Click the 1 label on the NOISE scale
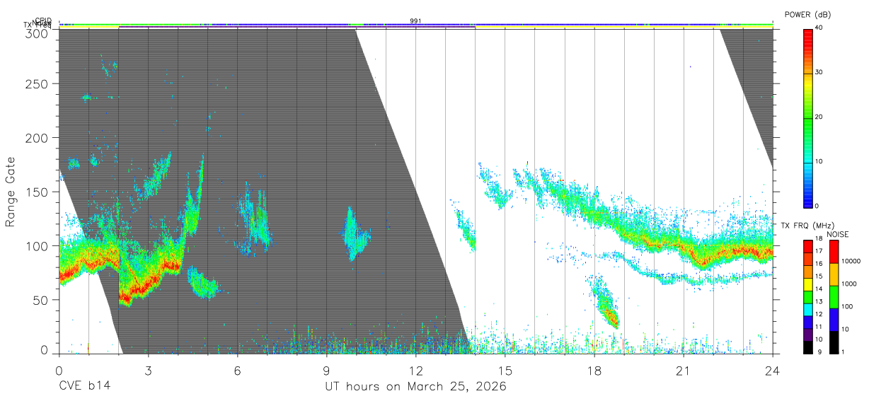 tap(843, 352)
